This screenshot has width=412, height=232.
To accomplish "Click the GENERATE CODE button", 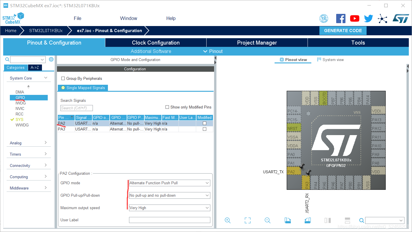I will click(343, 31).
